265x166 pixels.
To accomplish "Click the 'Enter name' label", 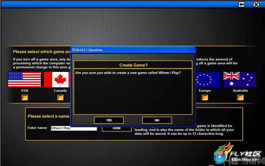I will (37, 128).
